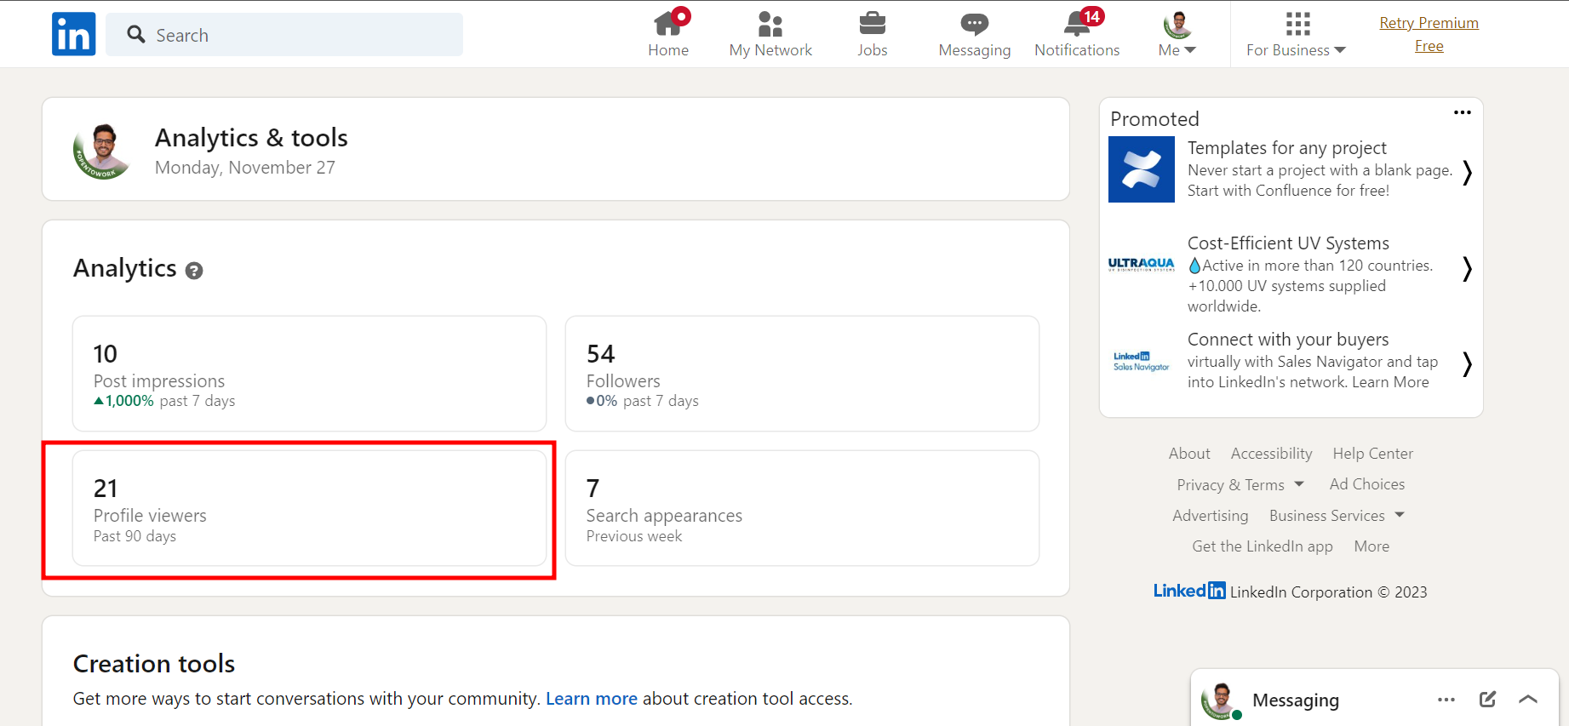Click the compose new message pencil icon
Screen dimensions: 1569x726
click(x=1487, y=699)
